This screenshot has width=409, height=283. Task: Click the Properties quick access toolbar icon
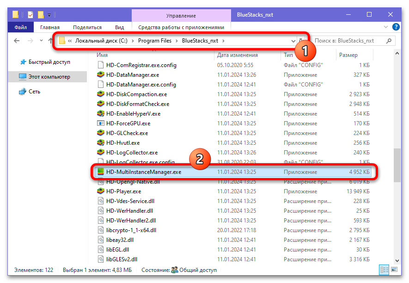[x=31, y=15]
